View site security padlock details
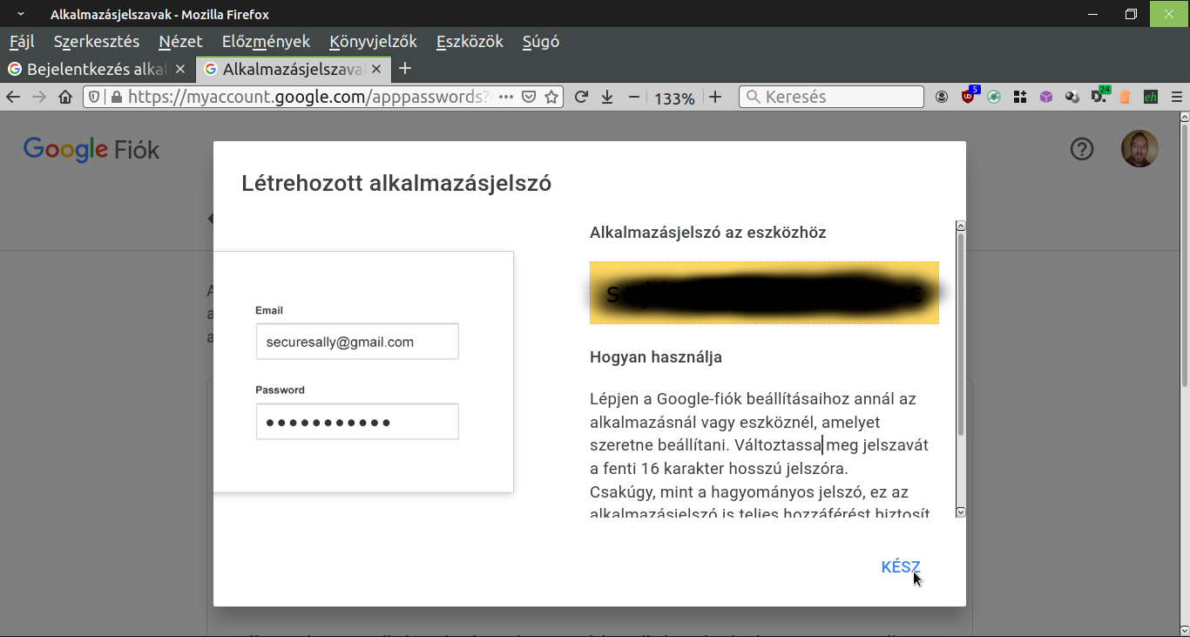This screenshot has height=637, width=1190. 117,97
